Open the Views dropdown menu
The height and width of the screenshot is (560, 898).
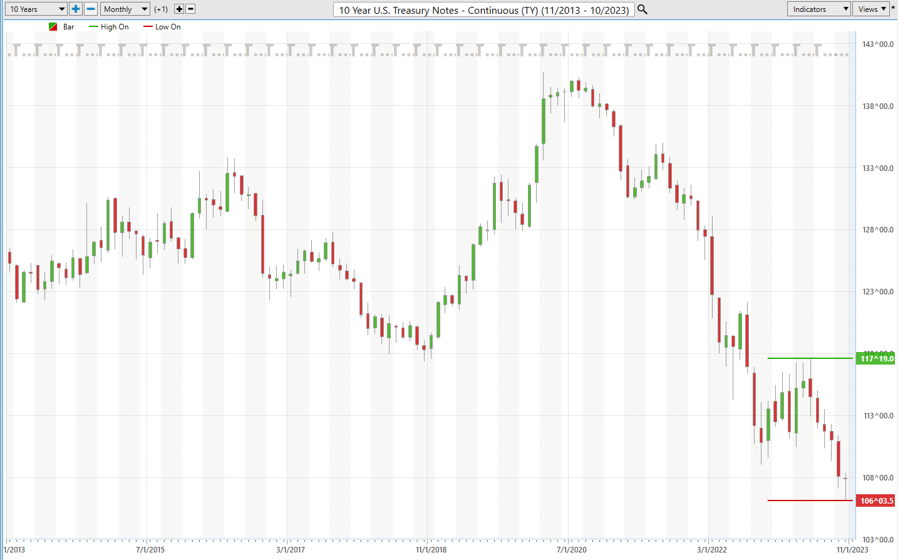pos(871,9)
